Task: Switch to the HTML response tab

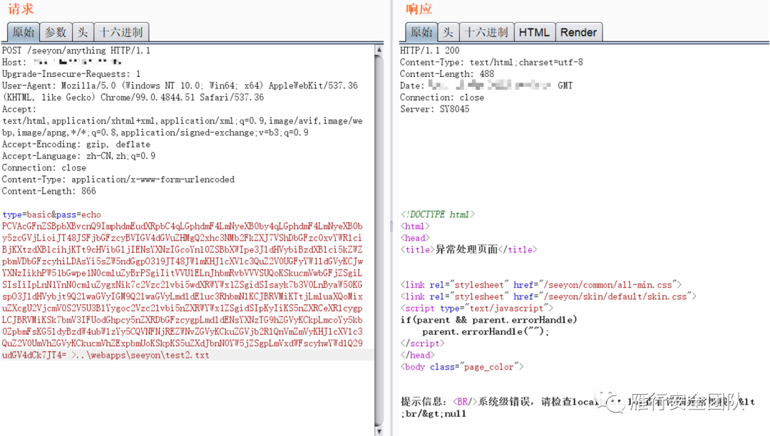Action: pos(534,32)
